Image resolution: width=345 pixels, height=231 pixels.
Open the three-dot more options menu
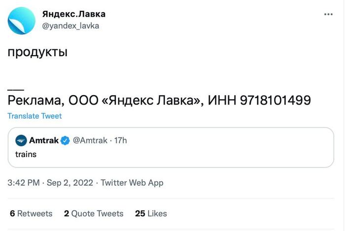(x=328, y=14)
